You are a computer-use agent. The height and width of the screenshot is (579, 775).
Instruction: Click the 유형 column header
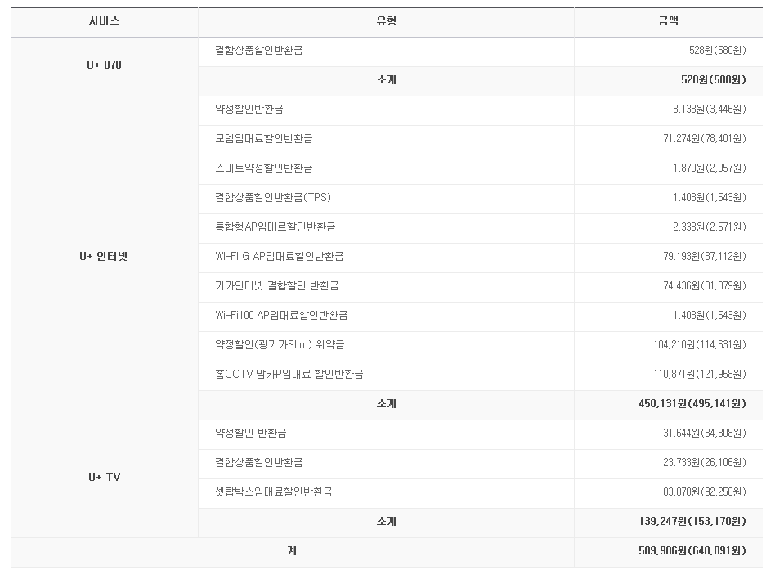coord(386,22)
